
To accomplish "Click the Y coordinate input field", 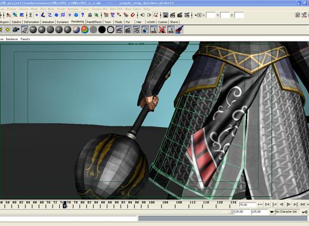I will [225, 15].
